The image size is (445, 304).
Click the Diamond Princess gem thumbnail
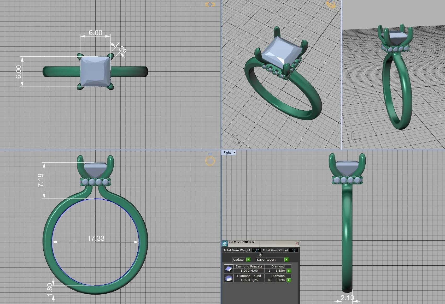[229, 269]
